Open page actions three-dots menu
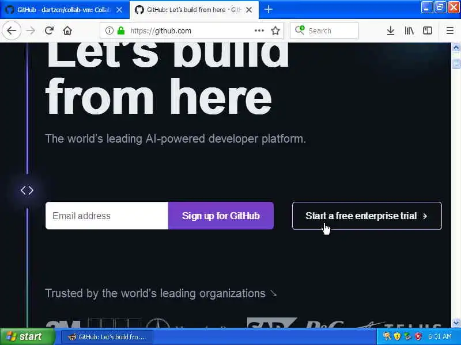Viewport: 461px width, 345px height. coord(259,30)
